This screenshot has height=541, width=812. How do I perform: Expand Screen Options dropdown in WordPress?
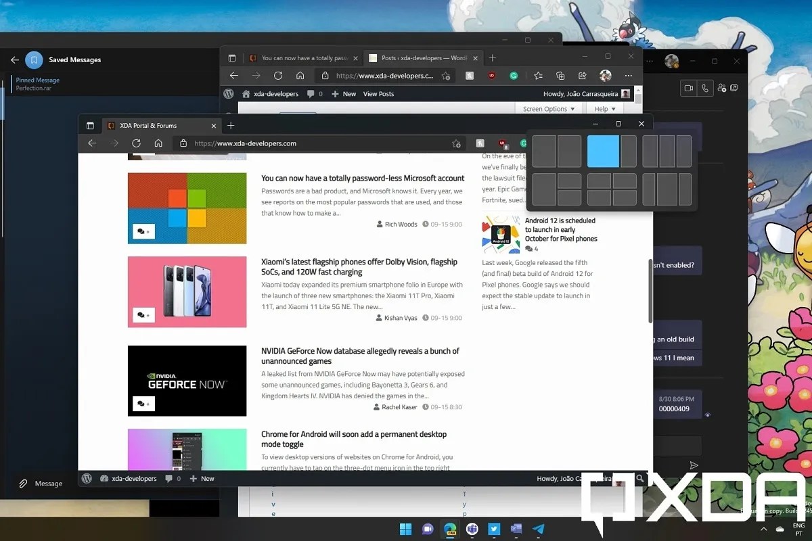(549, 109)
